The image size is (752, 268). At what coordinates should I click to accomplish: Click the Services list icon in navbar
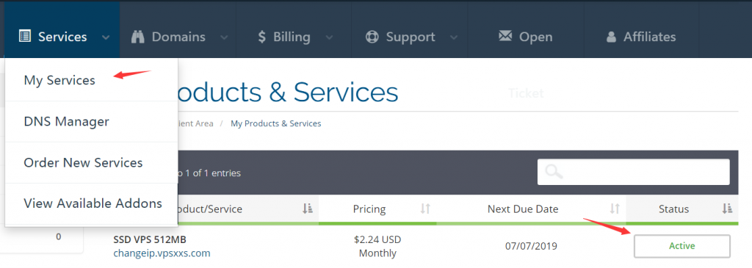click(x=24, y=37)
